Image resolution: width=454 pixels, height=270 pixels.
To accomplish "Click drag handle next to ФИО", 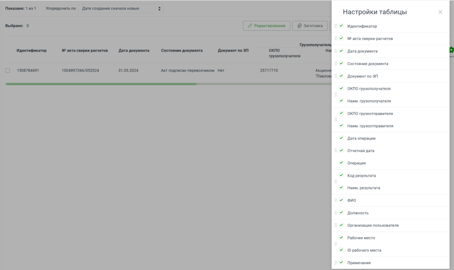I will 336,200.
